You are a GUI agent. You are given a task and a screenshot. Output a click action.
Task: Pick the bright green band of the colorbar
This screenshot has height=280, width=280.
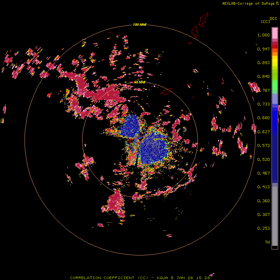(x=275, y=85)
